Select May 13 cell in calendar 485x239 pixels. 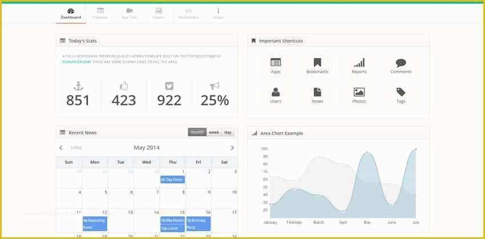120,221
